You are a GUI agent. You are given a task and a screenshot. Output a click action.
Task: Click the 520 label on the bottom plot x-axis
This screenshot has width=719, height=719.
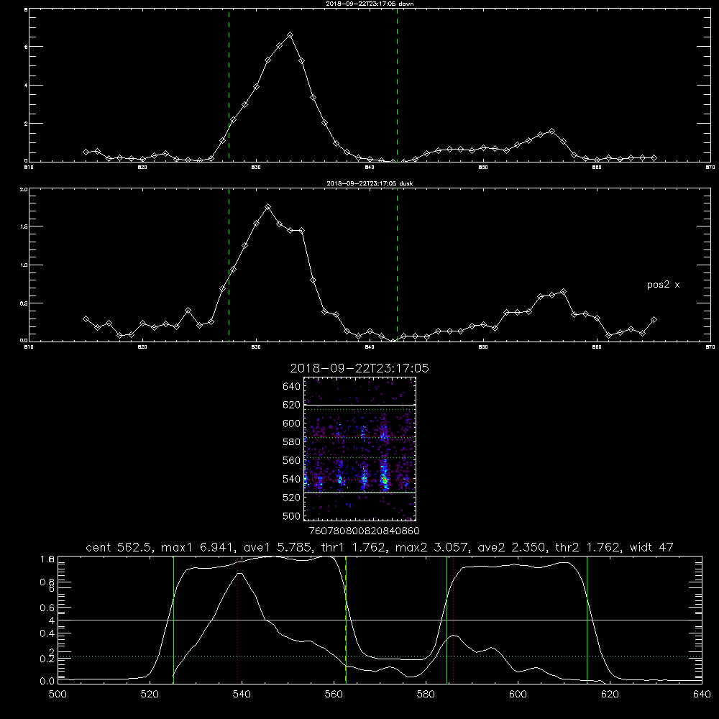click(150, 695)
